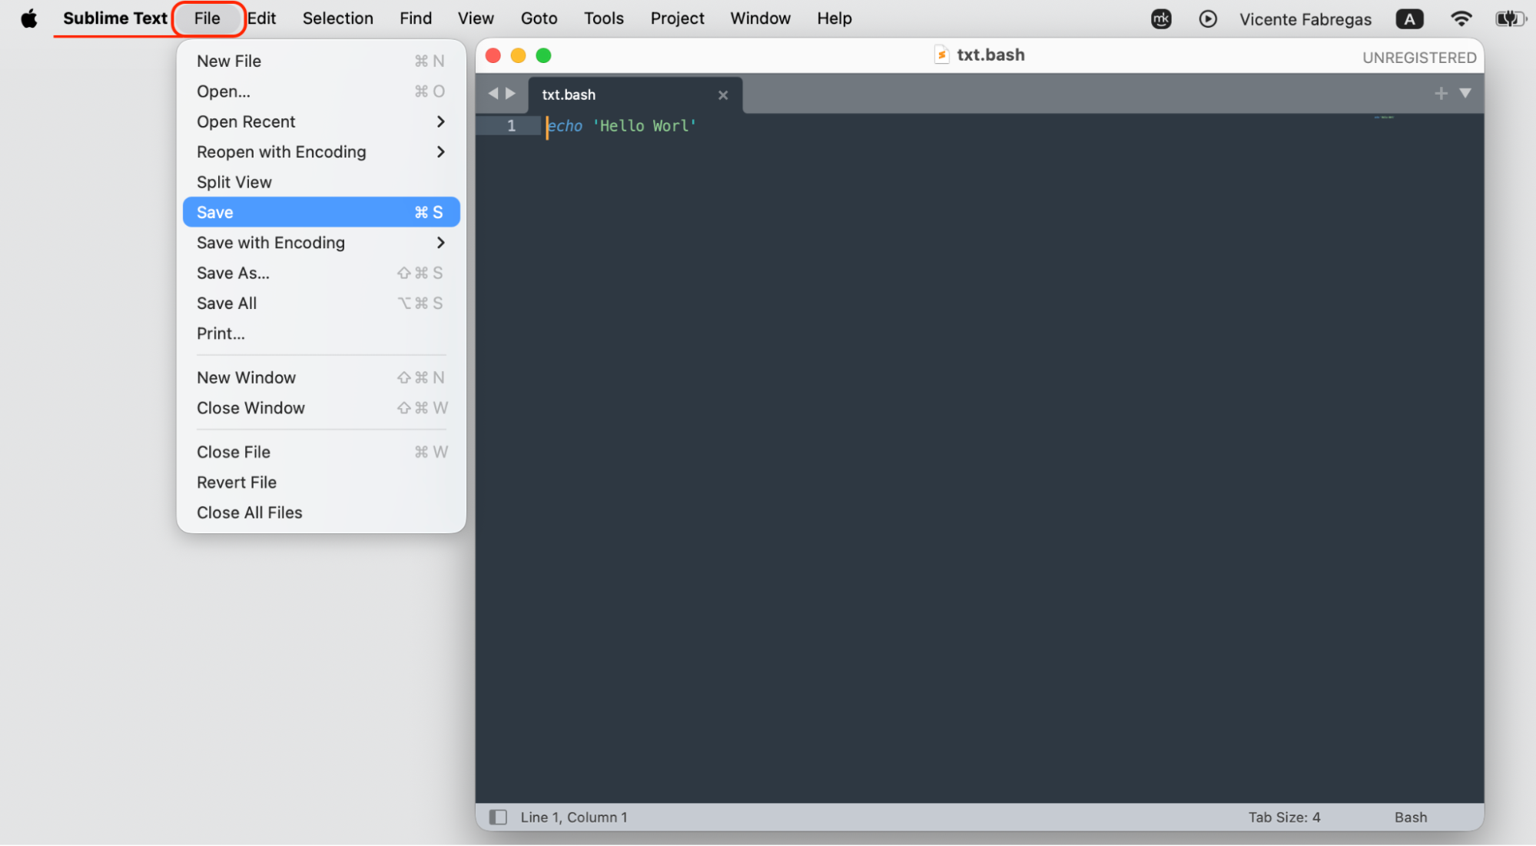The width and height of the screenshot is (1536, 846).
Task: Click the tab back navigation arrow
Action: point(493,94)
